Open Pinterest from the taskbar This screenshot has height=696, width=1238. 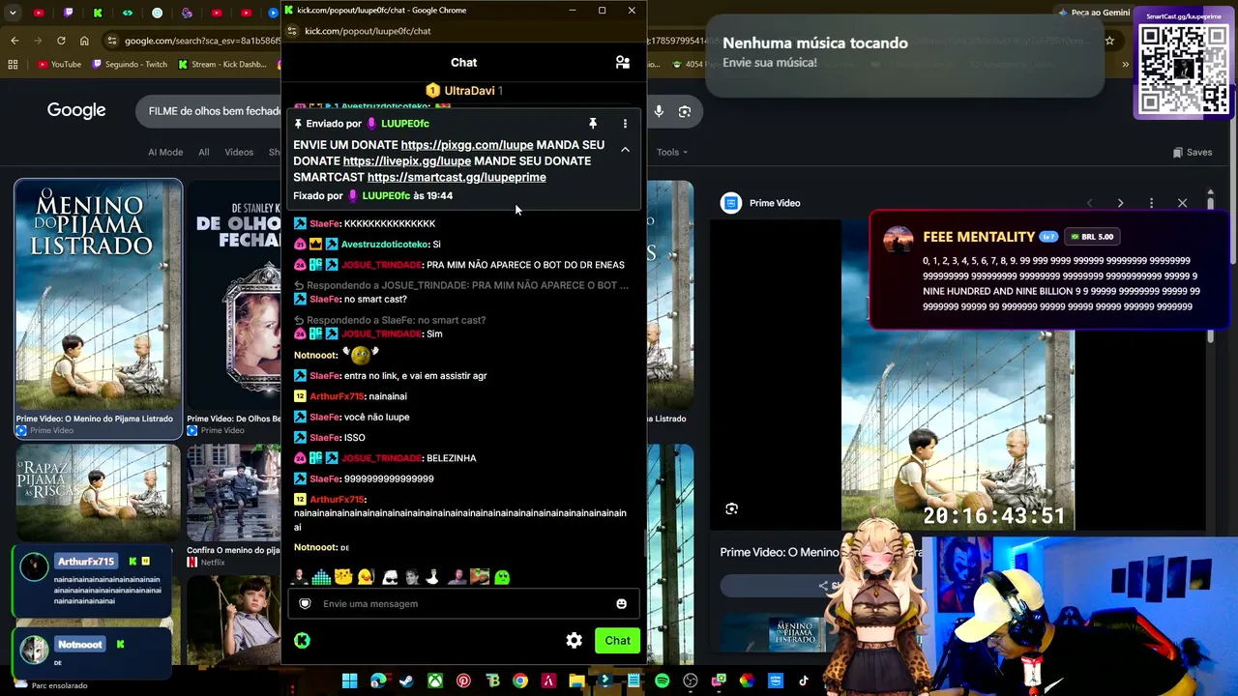(463, 681)
